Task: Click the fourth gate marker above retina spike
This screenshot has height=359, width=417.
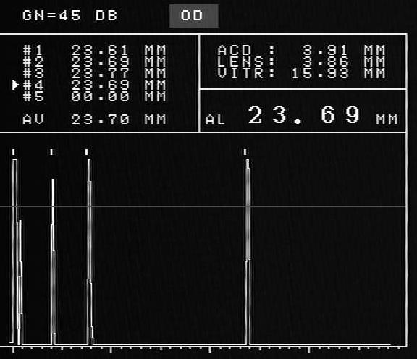Action: pos(245,152)
